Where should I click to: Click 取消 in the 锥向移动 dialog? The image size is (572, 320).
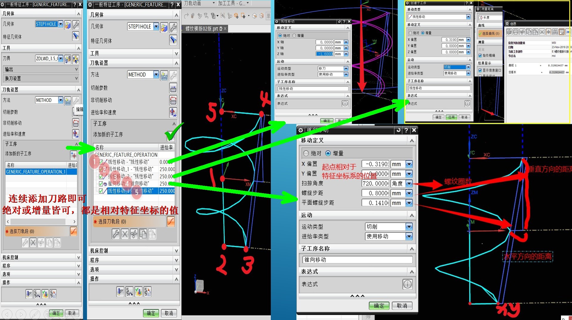tap(402, 306)
